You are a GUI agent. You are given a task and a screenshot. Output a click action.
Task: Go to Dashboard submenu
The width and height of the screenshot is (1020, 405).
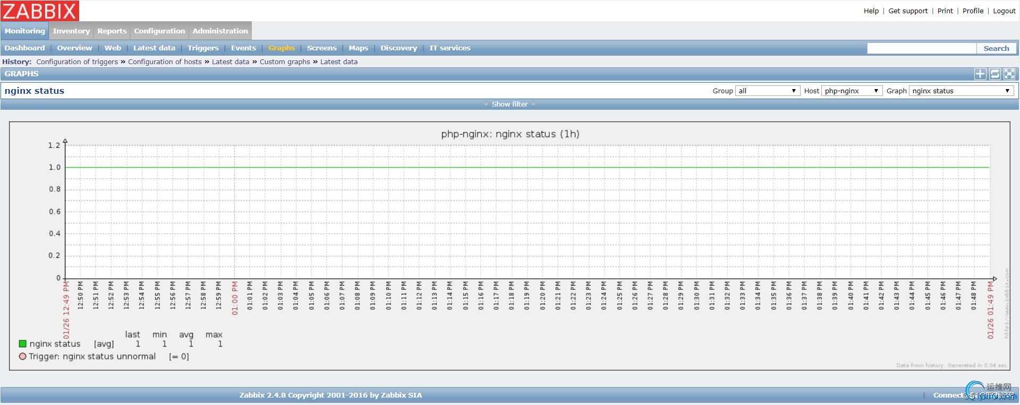(24, 48)
